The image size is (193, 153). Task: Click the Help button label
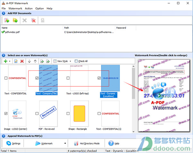[x=117, y=143]
